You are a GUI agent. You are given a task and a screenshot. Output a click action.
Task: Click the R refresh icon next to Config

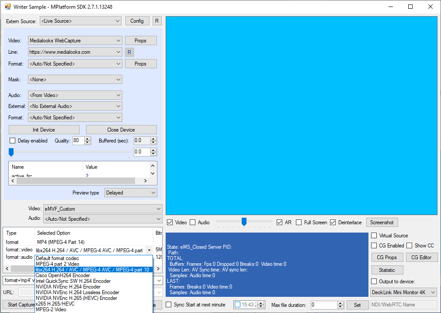click(156, 21)
